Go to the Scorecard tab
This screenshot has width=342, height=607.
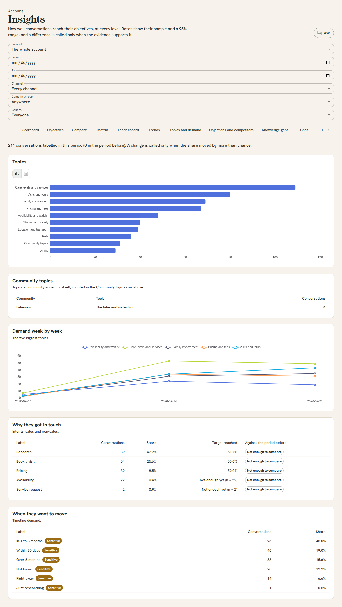(x=31, y=130)
